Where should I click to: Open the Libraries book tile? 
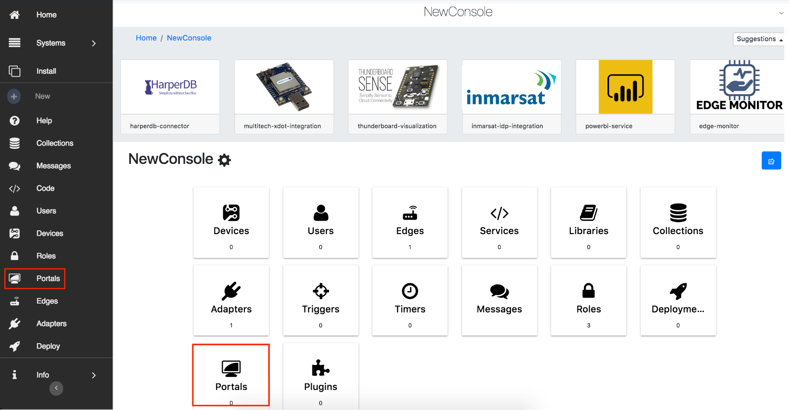[588, 222]
